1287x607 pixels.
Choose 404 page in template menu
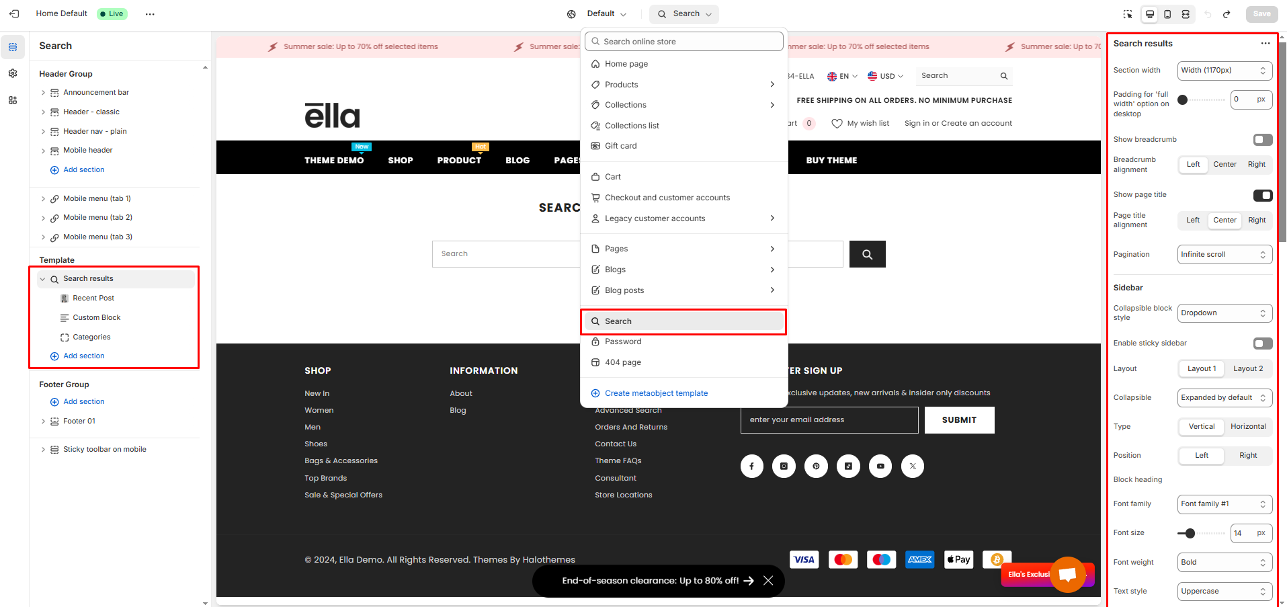point(622,362)
